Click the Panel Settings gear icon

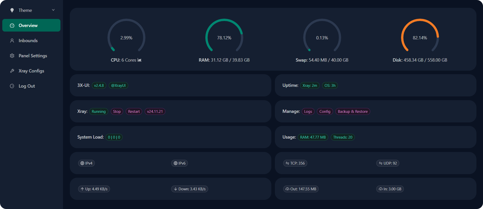point(12,56)
